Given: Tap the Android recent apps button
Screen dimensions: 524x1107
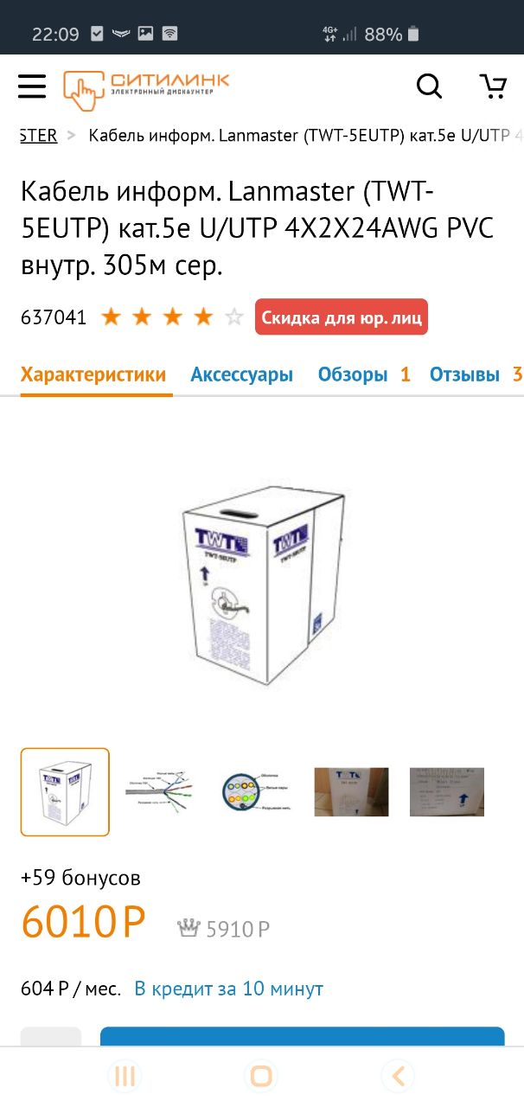Looking at the screenshot, I should click(125, 1076).
